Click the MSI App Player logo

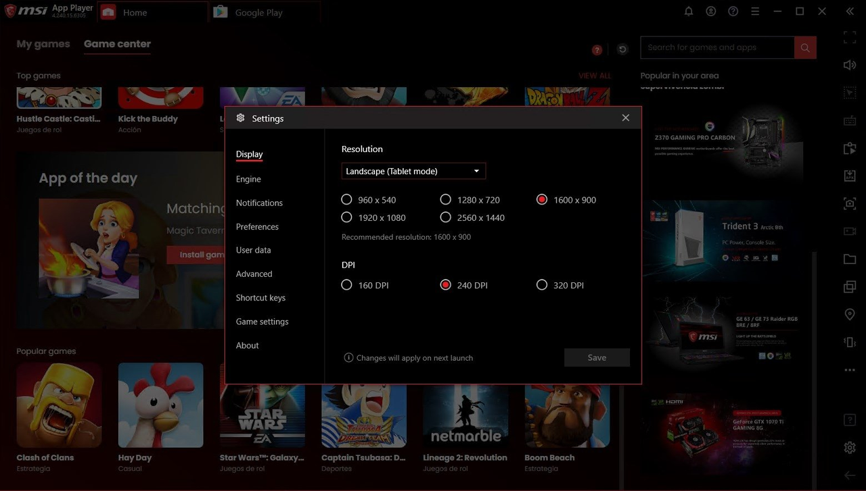point(49,11)
